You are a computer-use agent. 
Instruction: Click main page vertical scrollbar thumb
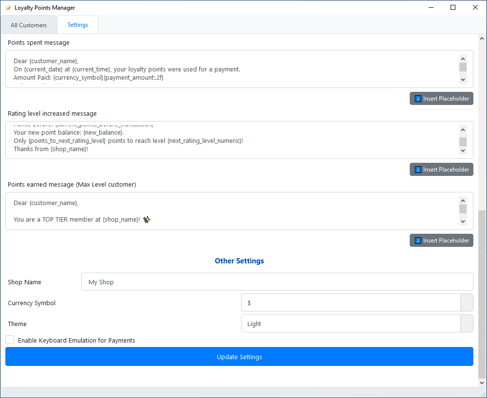tap(482, 294)
